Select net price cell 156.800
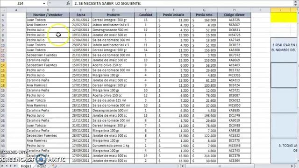 coord(204,50)
